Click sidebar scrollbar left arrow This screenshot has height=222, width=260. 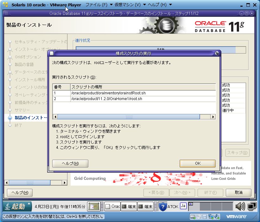click(7, 183)
